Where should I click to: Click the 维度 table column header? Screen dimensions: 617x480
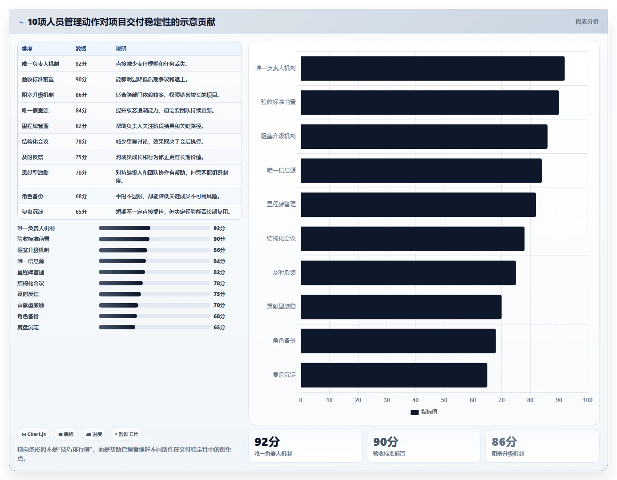(27, 49)
